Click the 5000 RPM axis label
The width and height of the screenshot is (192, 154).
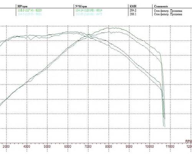(x=47, y=146)
